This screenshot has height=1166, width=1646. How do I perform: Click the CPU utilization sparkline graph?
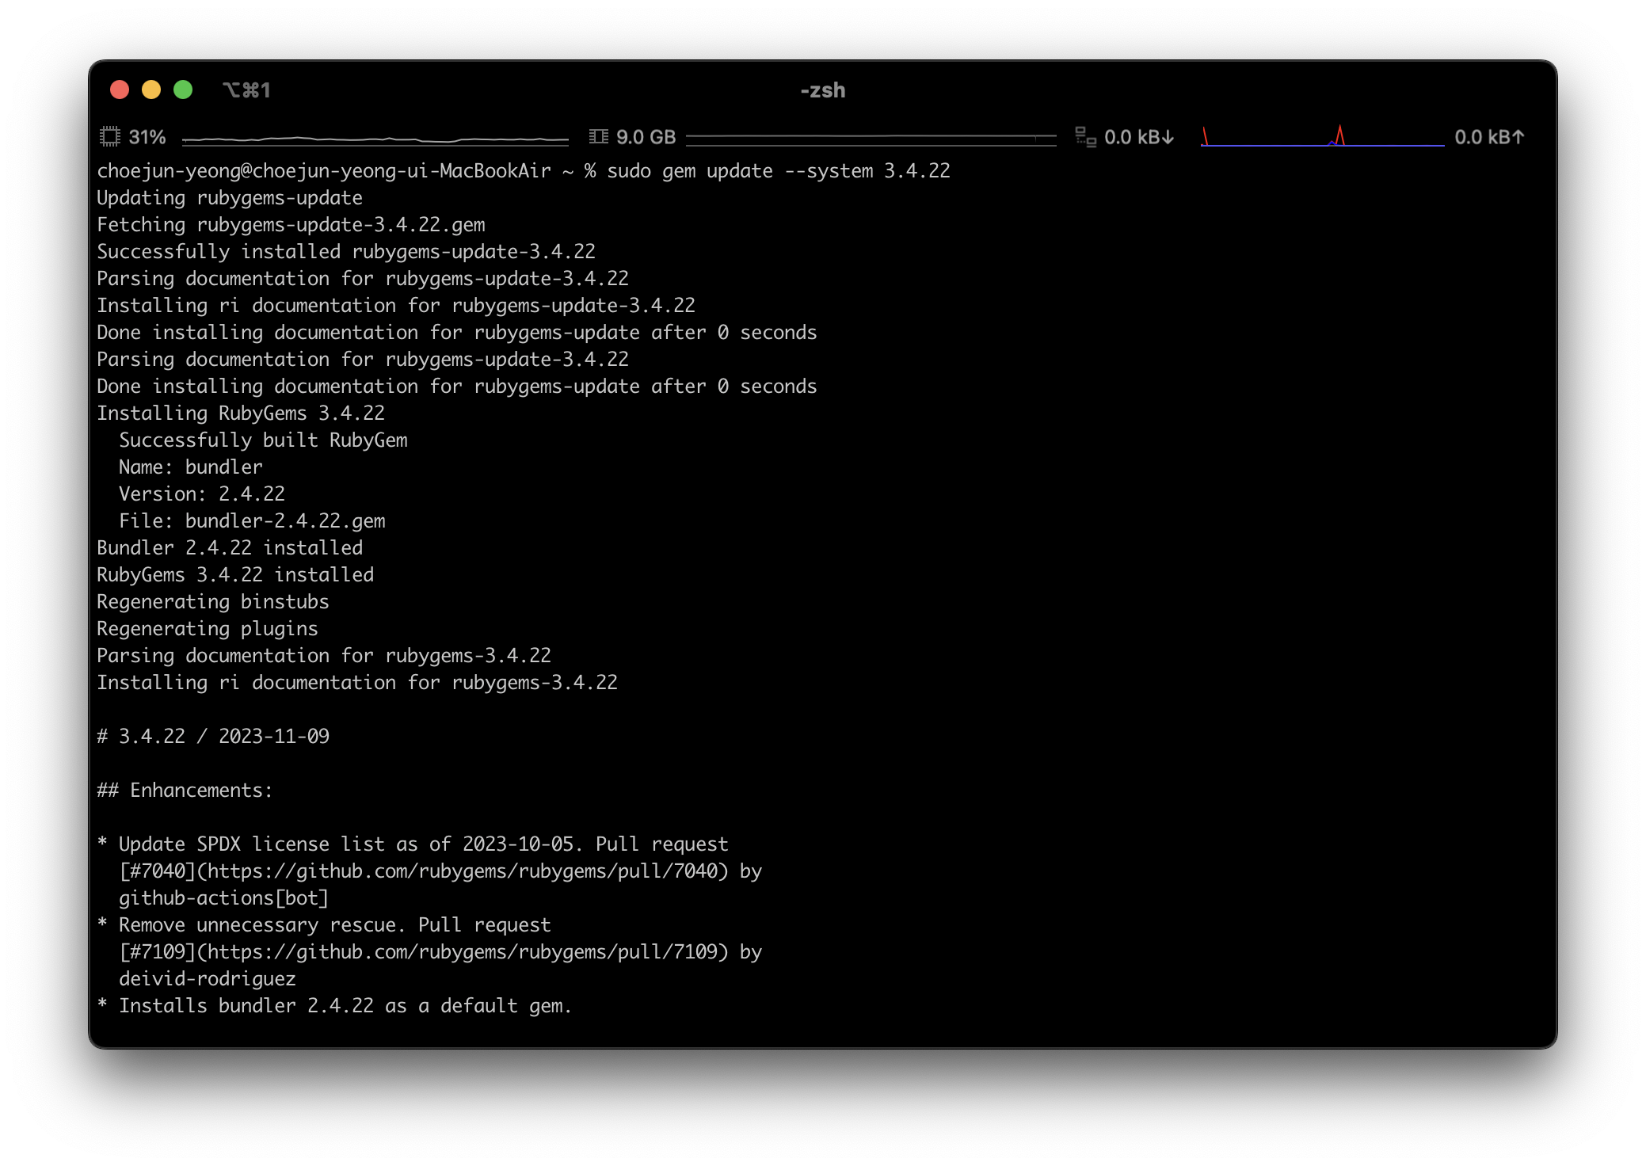[375, 139]
